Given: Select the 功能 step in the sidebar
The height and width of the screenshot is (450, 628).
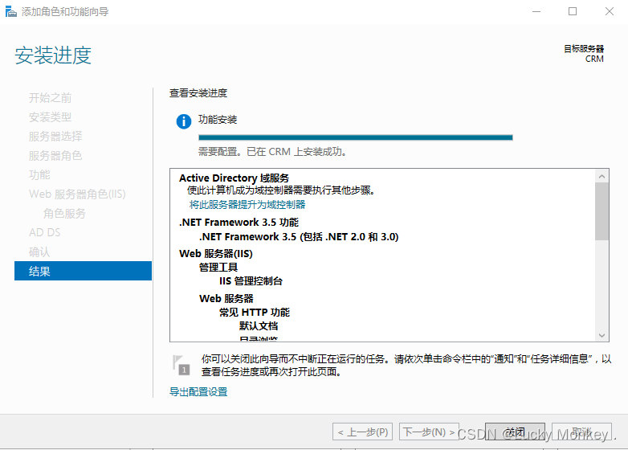Looking at the screenshot, I should pos(39,174).
